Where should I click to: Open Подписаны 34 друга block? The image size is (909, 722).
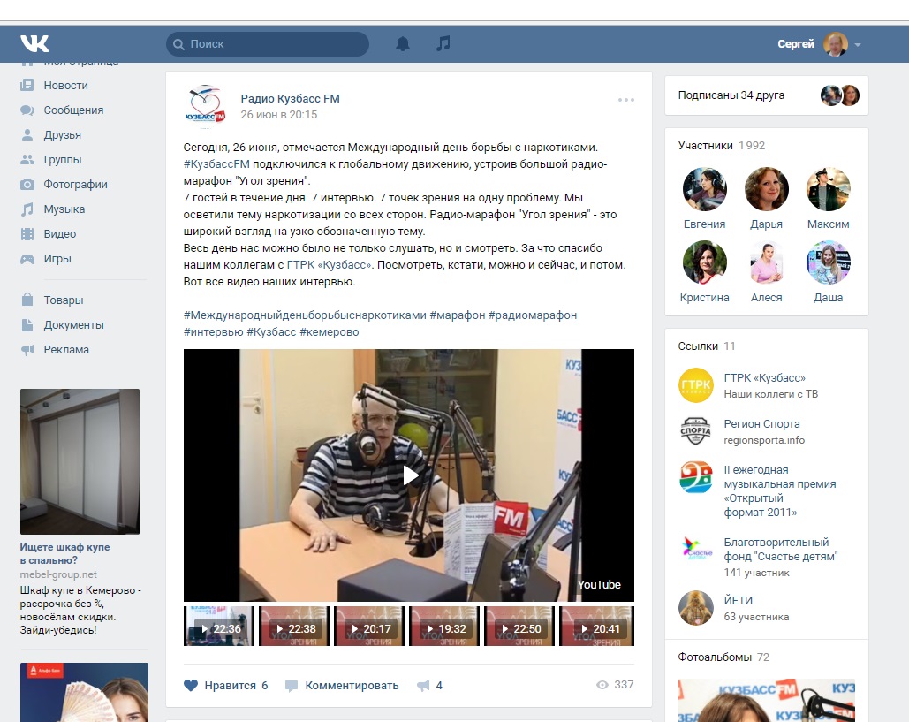click(767, 95)
